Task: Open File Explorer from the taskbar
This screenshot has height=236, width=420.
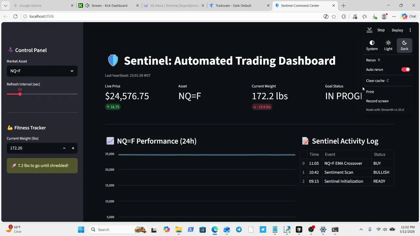Action: (x=178, y=229)
